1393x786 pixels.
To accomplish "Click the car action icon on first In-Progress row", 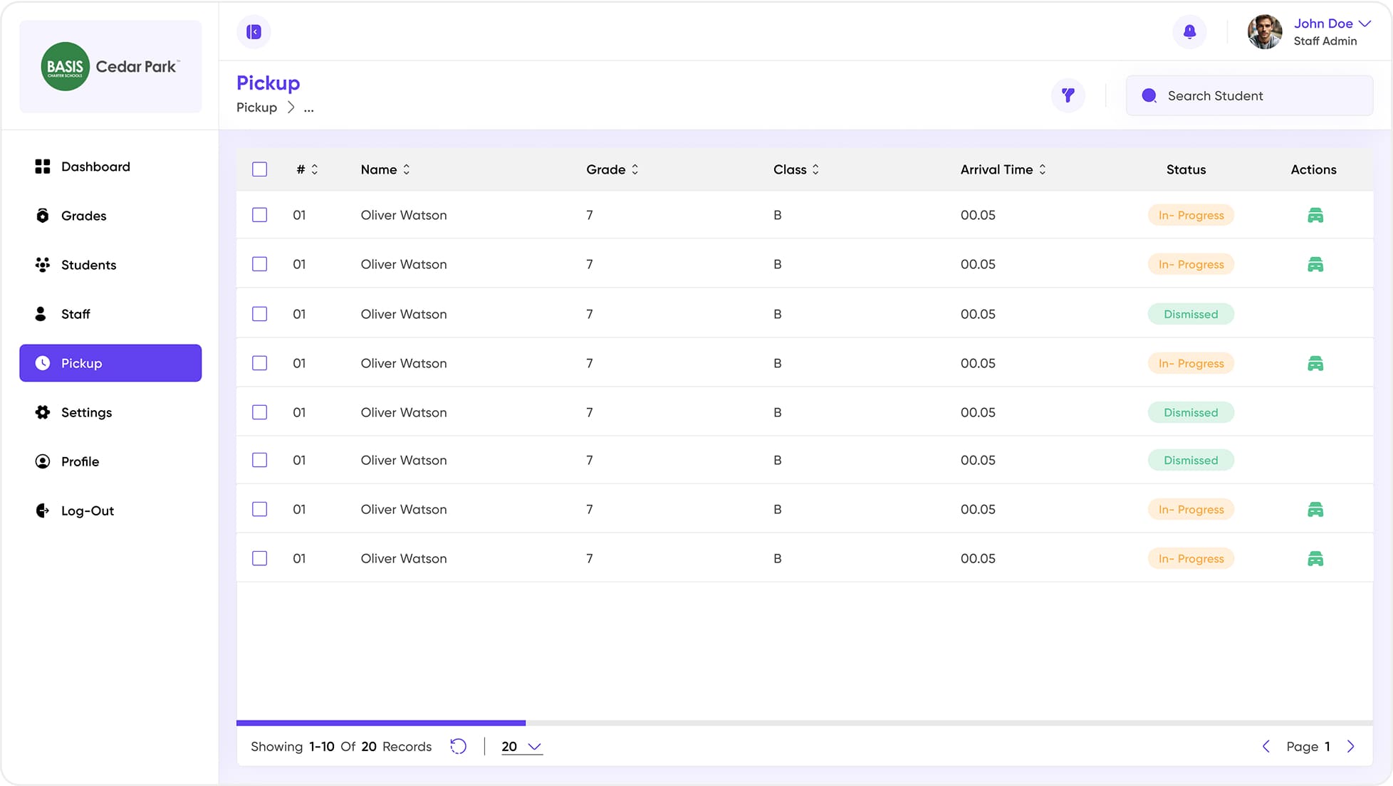I will tap(1316, 214).
